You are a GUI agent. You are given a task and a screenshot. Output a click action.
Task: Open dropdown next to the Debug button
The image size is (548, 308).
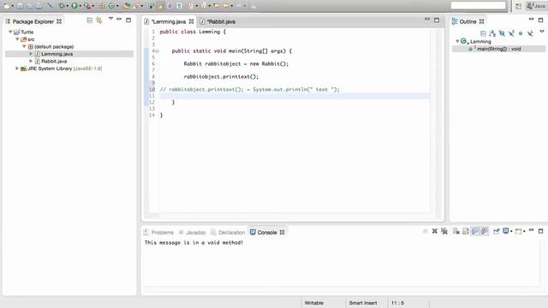click(68, 6)
